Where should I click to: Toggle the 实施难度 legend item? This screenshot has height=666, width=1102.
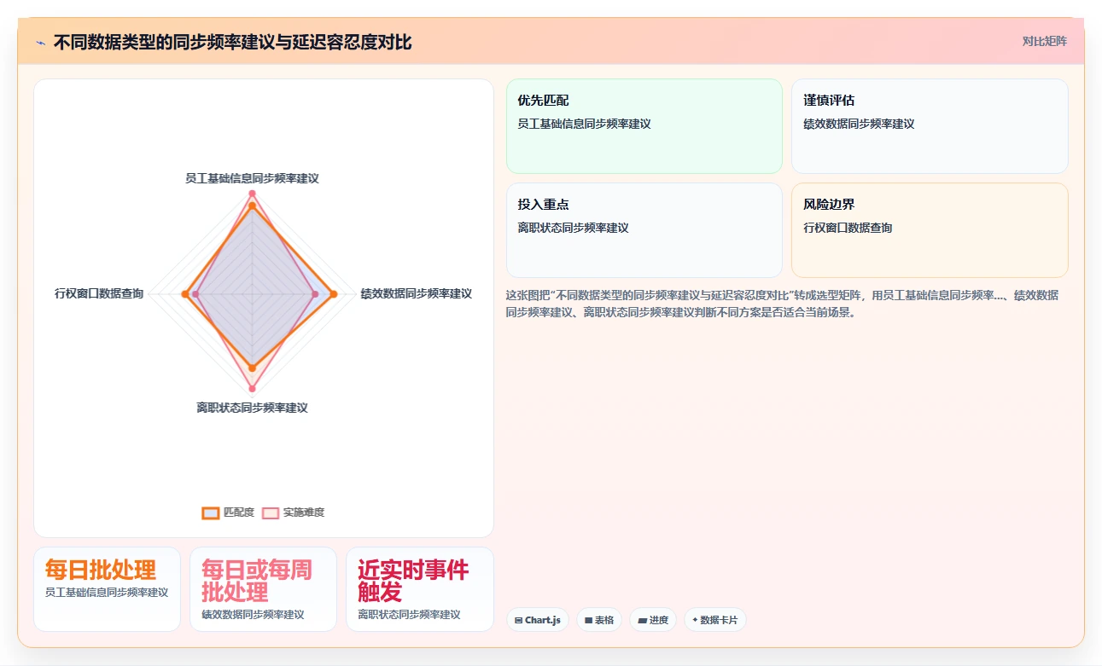click(293, 513)
